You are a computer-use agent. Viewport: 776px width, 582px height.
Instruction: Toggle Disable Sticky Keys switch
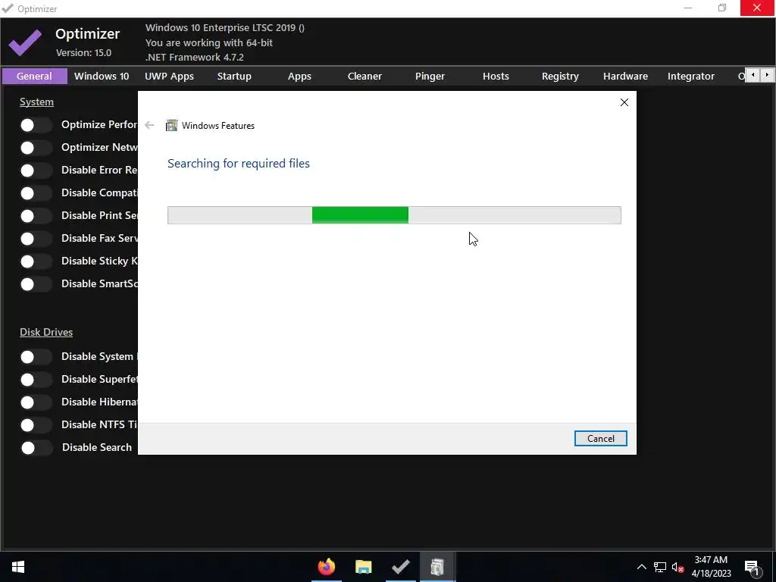click(x=36, y=261)
